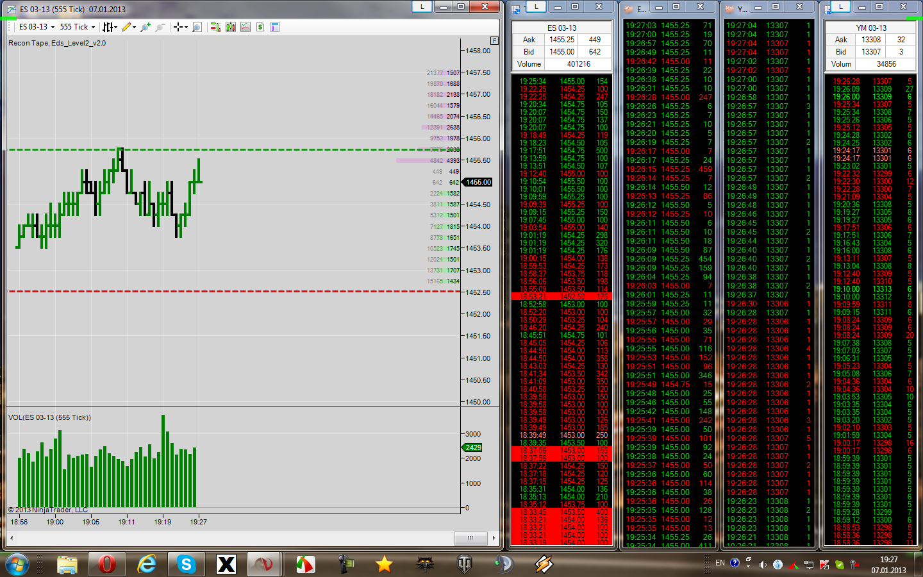The width and height of the screenshot is (923, 577).
Task: Click the chart horizontal scrollbar thumb
Action: point(470,538)
